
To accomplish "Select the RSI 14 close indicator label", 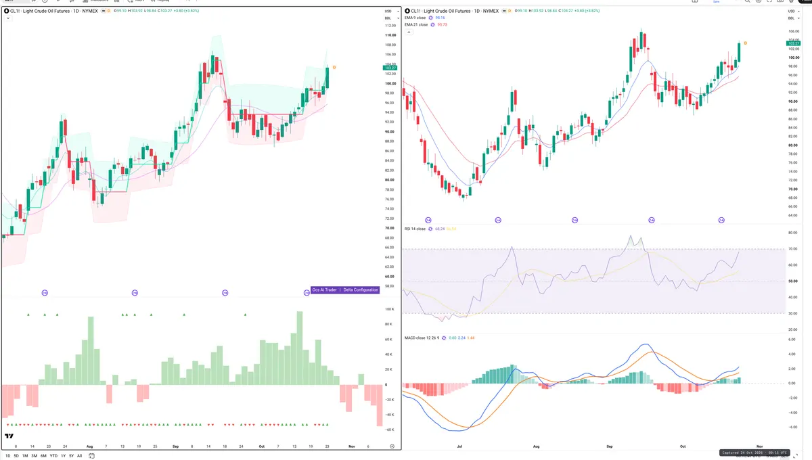I will coord(415,229).
